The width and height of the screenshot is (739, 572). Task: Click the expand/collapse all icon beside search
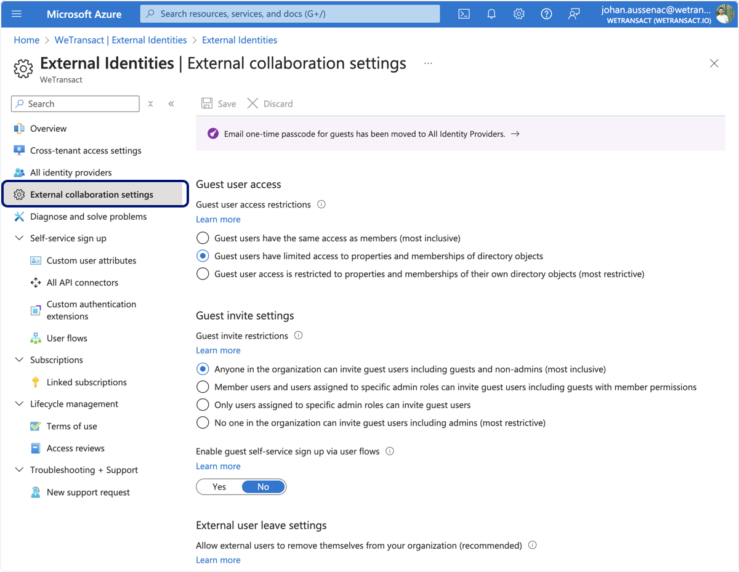(150, 104)
